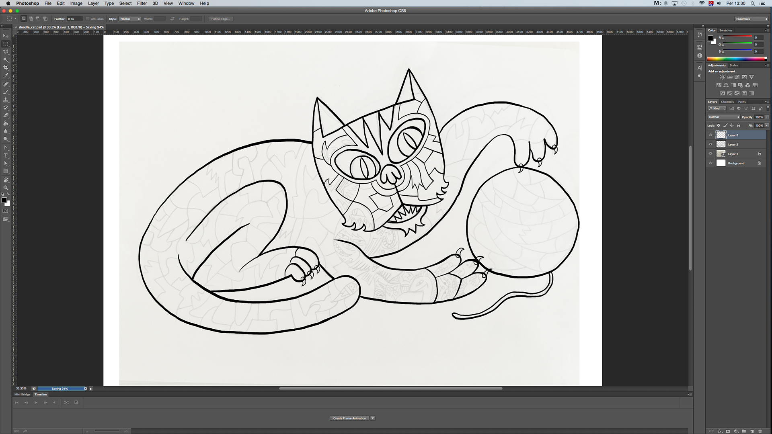
Task: Select the Zoom tool in toolbox
Action: point(6,188)
